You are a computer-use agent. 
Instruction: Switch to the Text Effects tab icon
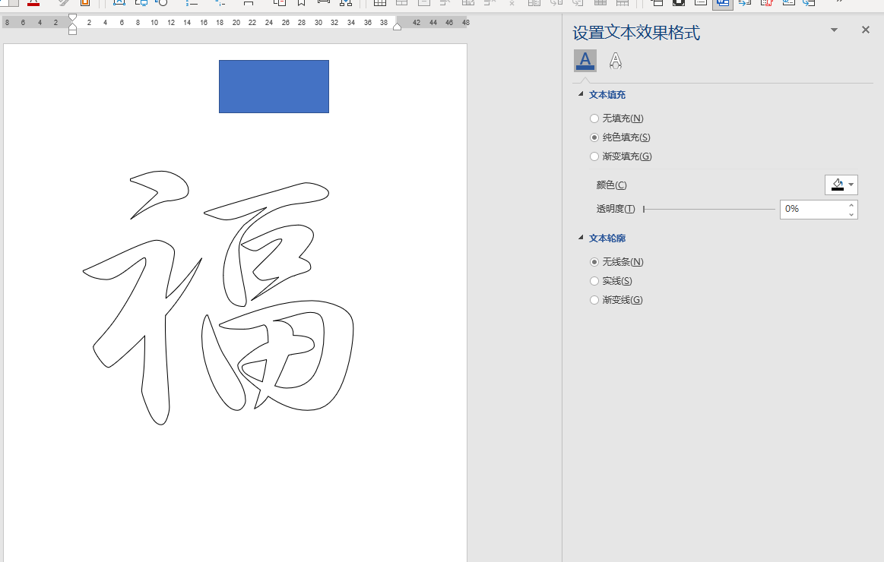[616, 60]
